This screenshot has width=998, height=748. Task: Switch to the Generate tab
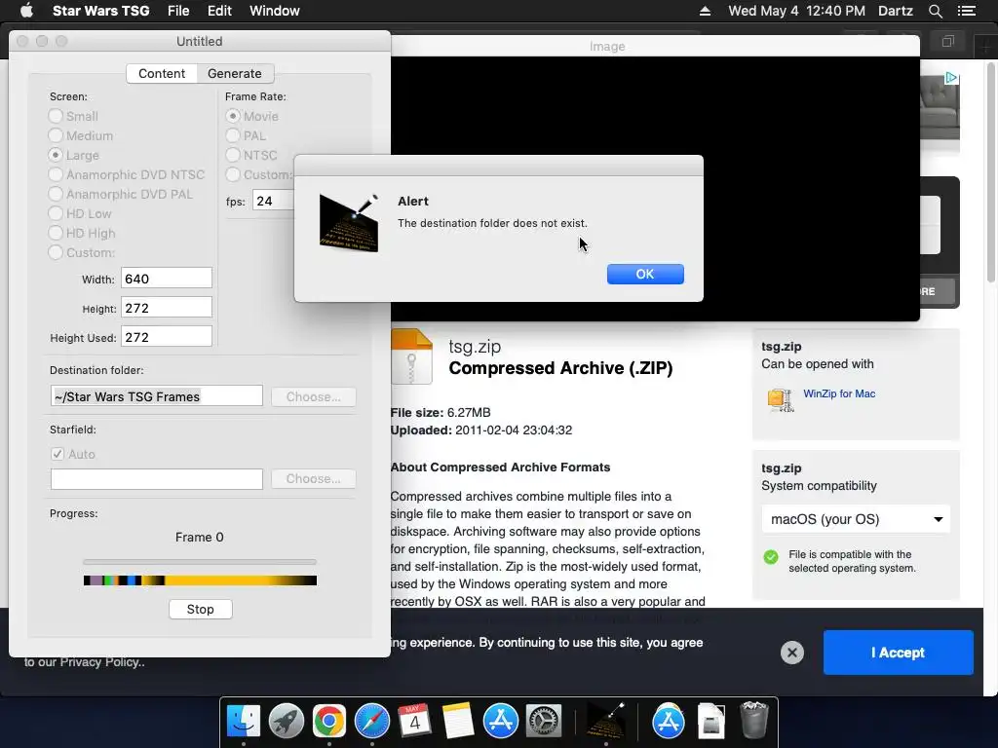tap(235, 74)
